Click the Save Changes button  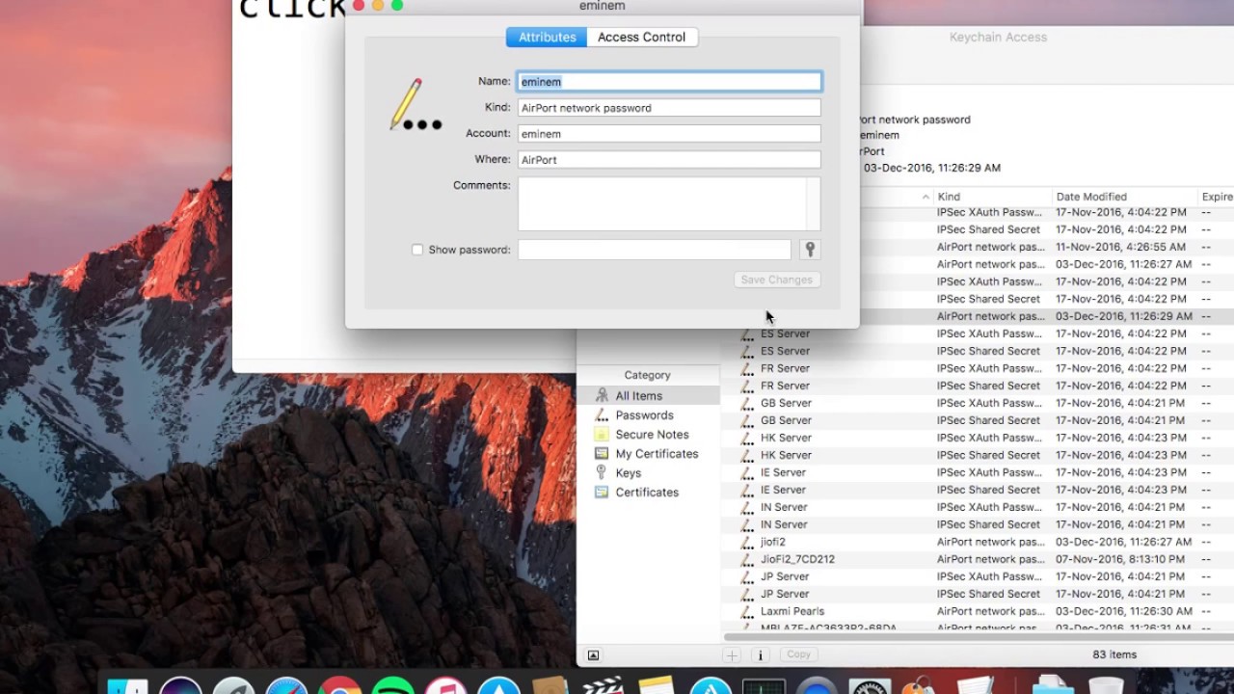point(777,280)
